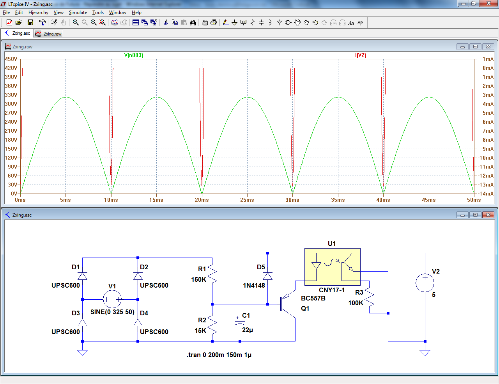Open the SPICE directive .op tool
Screen dimensions: 499x384
click(360, 23)
